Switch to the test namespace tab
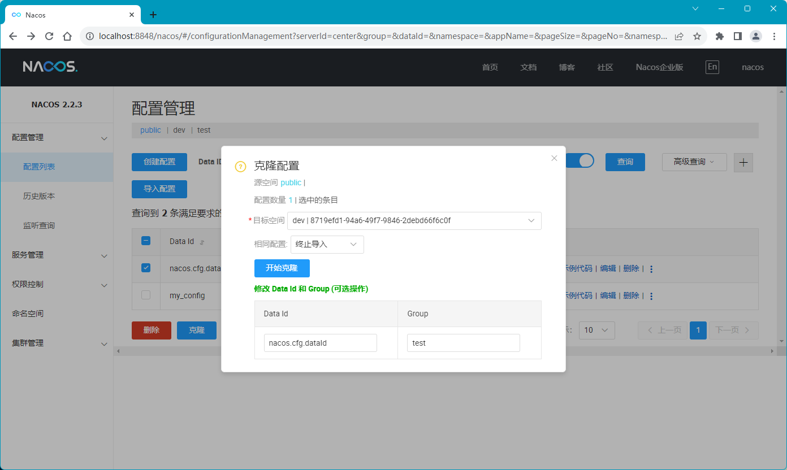 (x=204, y=130)
